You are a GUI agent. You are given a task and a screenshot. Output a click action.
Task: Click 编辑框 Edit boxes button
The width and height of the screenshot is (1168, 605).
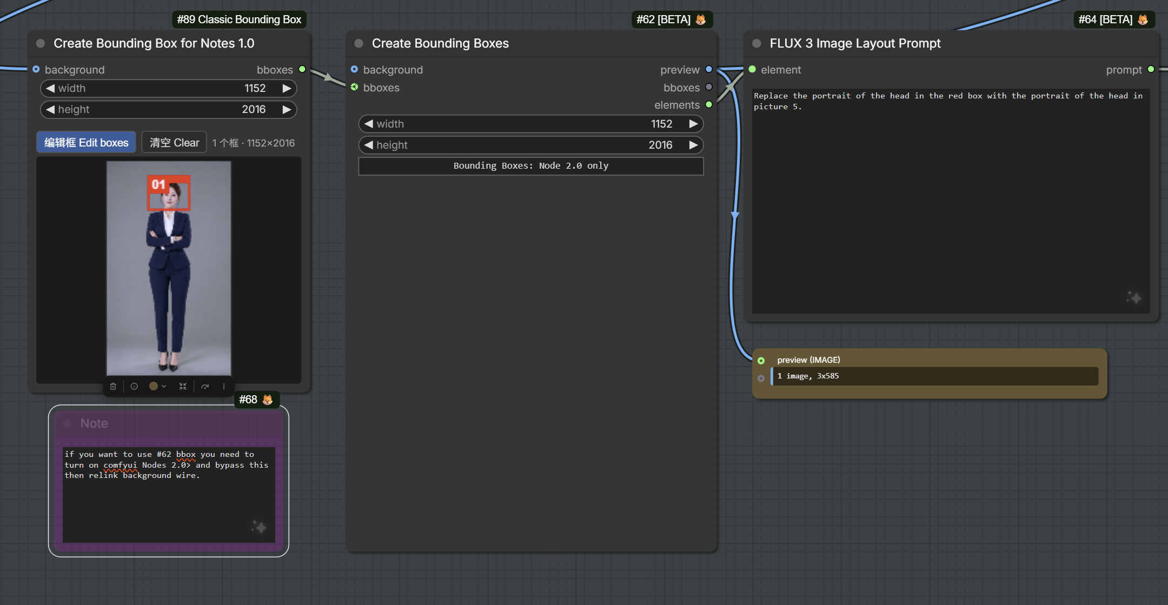[86, 142]
